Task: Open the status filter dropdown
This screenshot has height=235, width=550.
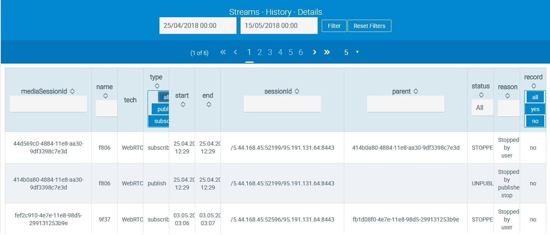Action: coord(482,107)
